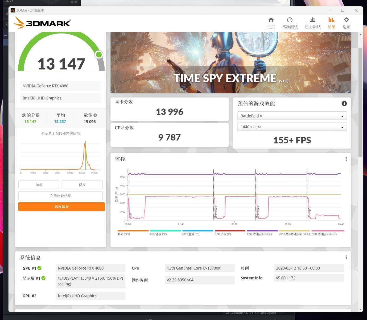Toggle the CPU clock frequency legend series
367x320 pixels.
coord(262,233)
